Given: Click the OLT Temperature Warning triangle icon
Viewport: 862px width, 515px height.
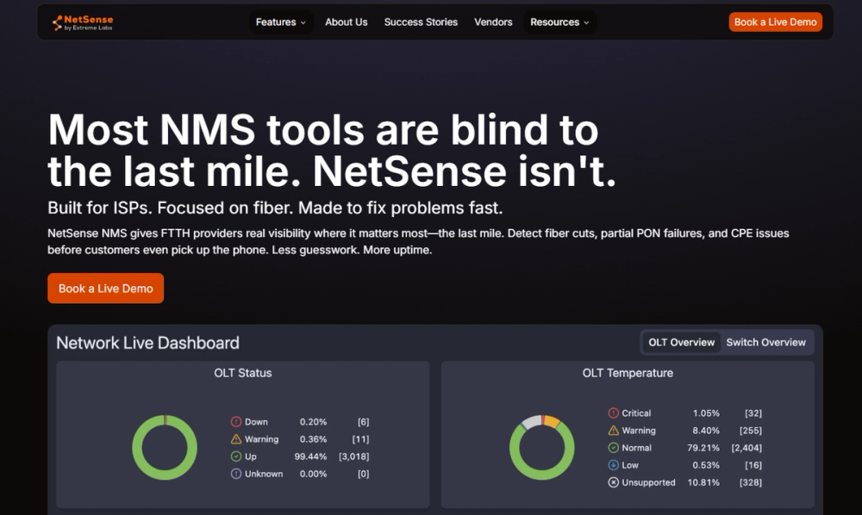Looking at the screenshot, I should click(x=613, y=430).
